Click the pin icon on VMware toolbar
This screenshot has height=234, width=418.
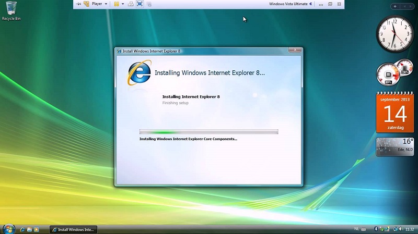click(79, 4)
